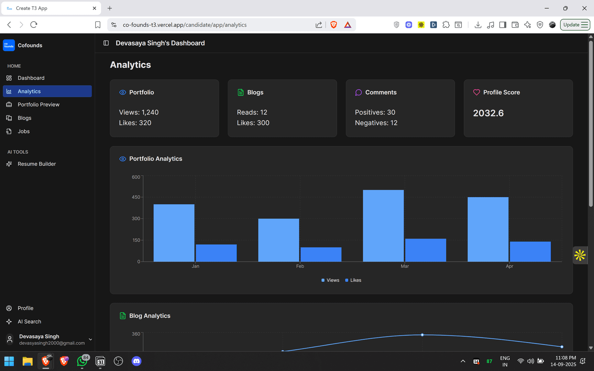Viewport: 594px width, 371px height.
Task: Click the Cofounds logo
Action: 9,45
